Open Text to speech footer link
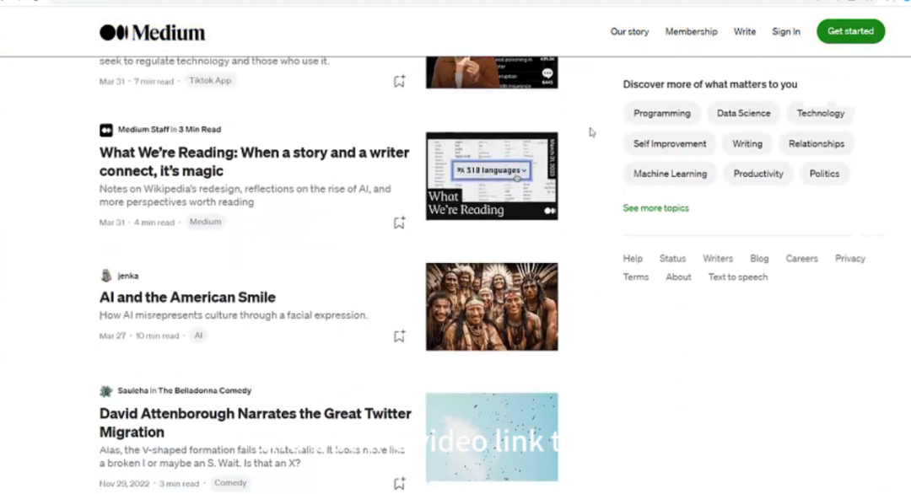 click(x=737, y=277)
